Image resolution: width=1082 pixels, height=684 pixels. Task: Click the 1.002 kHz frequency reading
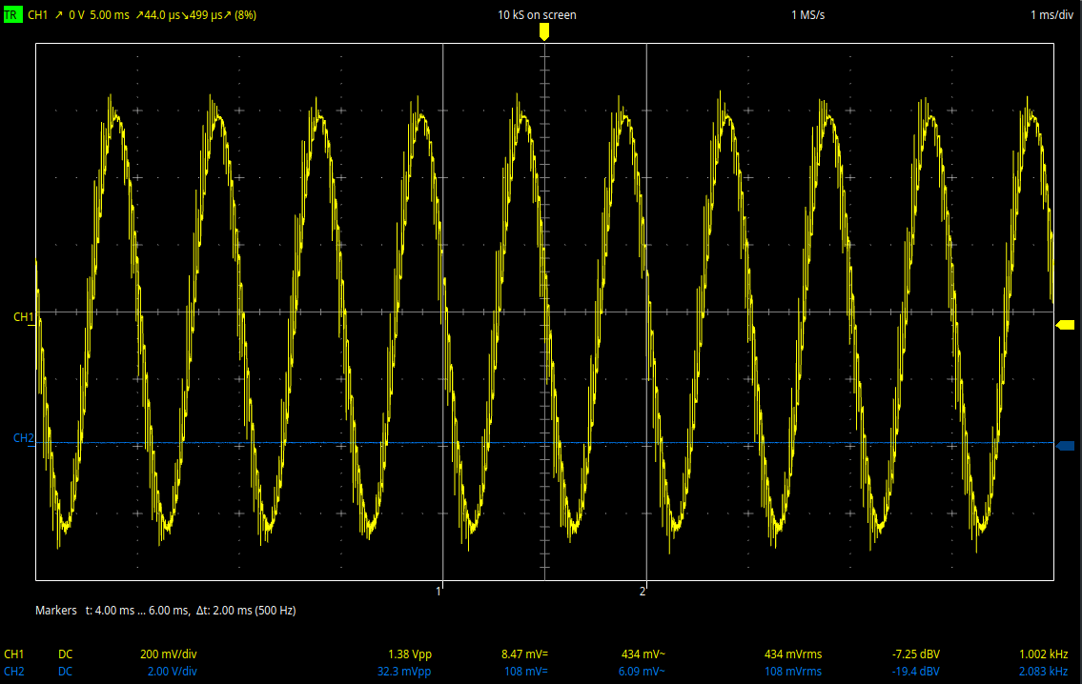[1043, 654]
